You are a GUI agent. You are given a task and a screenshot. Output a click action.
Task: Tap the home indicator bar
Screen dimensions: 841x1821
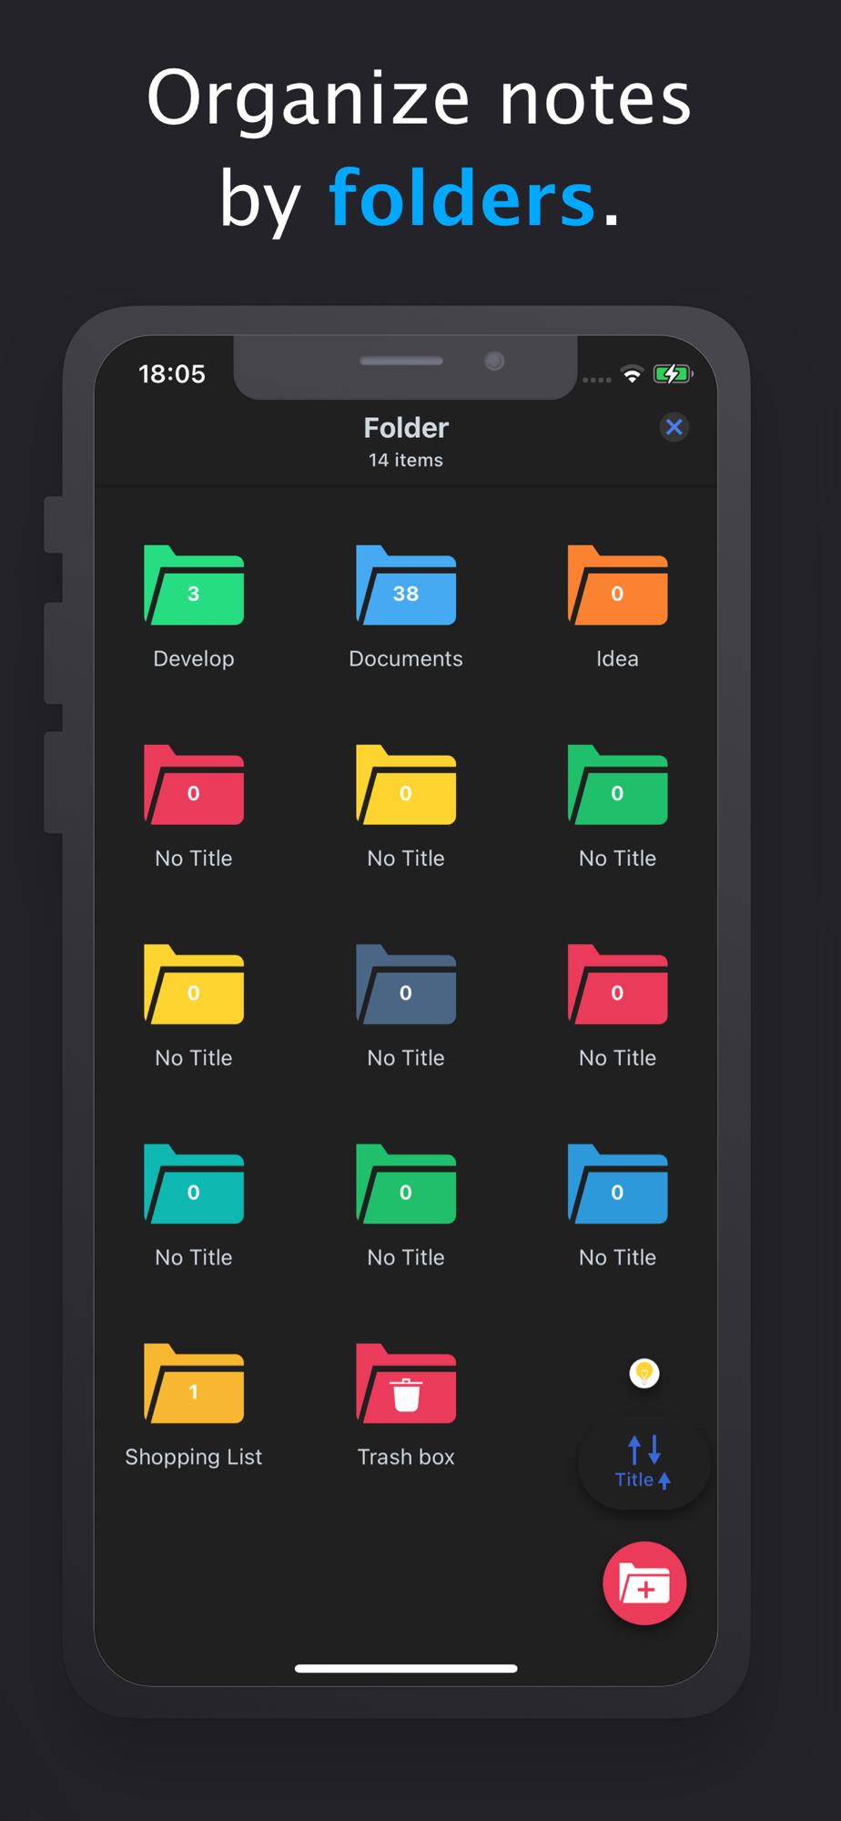pos(406,1669)
